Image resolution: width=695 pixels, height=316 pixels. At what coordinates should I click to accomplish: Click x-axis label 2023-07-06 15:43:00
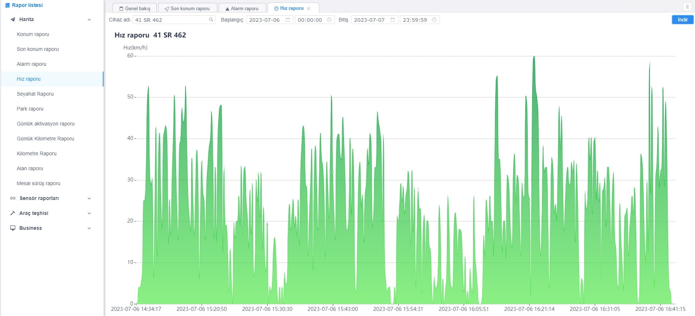tap(333, 309)
